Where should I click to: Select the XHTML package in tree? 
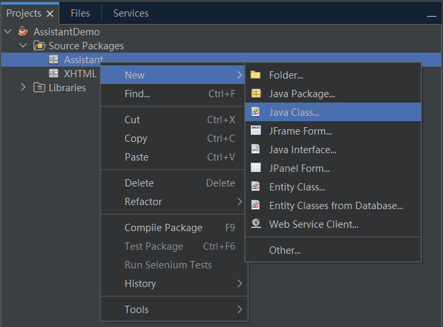(x=80, y=74)
